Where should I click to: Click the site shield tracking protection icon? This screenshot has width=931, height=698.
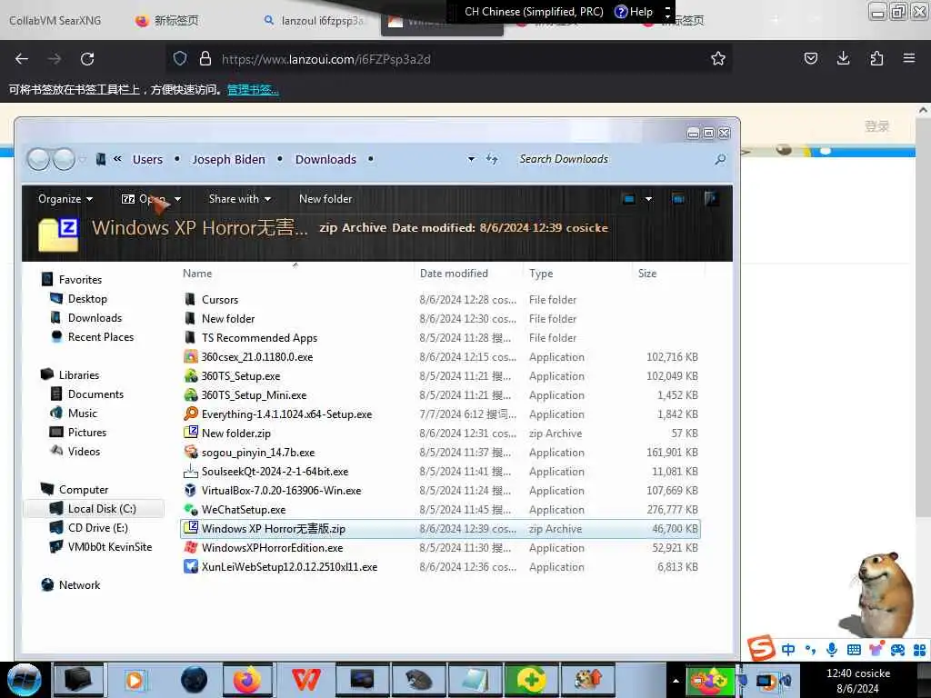click(180, 58)
